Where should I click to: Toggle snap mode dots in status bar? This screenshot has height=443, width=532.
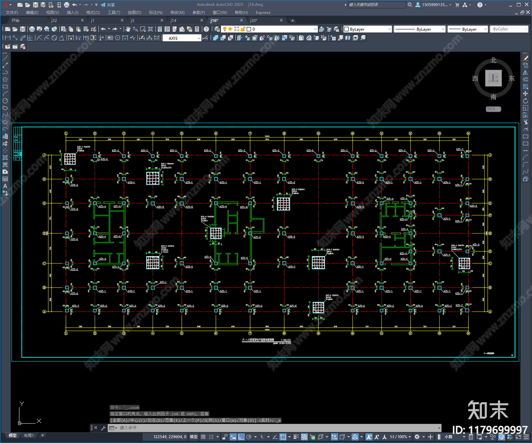point(211,437)
